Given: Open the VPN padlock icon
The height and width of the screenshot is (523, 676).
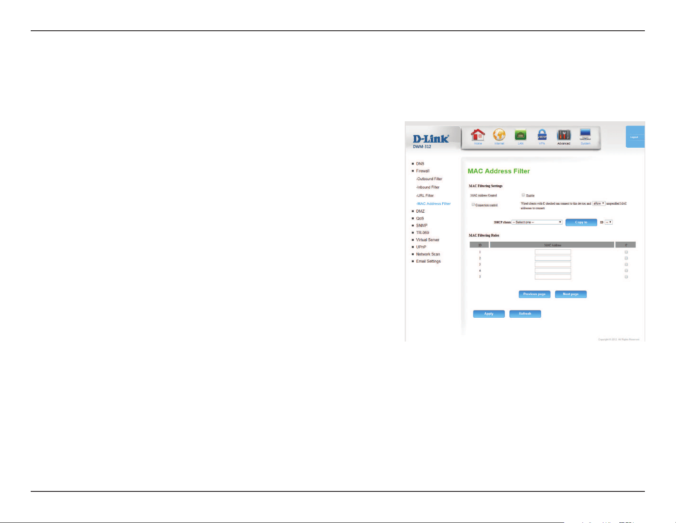Looking at the screenshot, I should 542,135.
